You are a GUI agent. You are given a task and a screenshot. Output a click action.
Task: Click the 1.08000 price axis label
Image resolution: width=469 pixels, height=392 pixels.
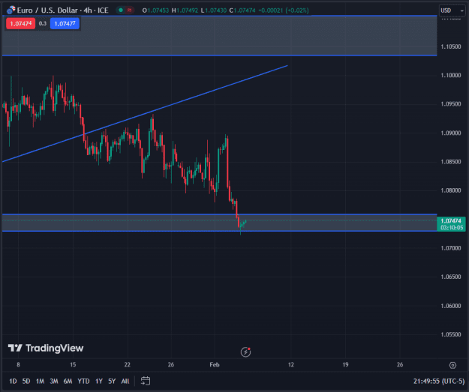pyautogui.click(x=451, y=190)
